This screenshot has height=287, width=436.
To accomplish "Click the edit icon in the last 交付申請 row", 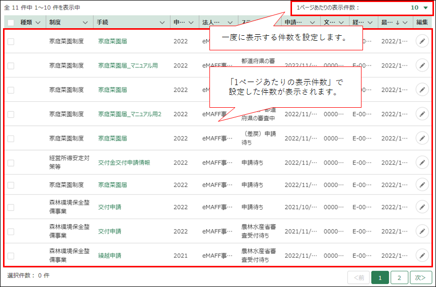I will tap(421, 231).
